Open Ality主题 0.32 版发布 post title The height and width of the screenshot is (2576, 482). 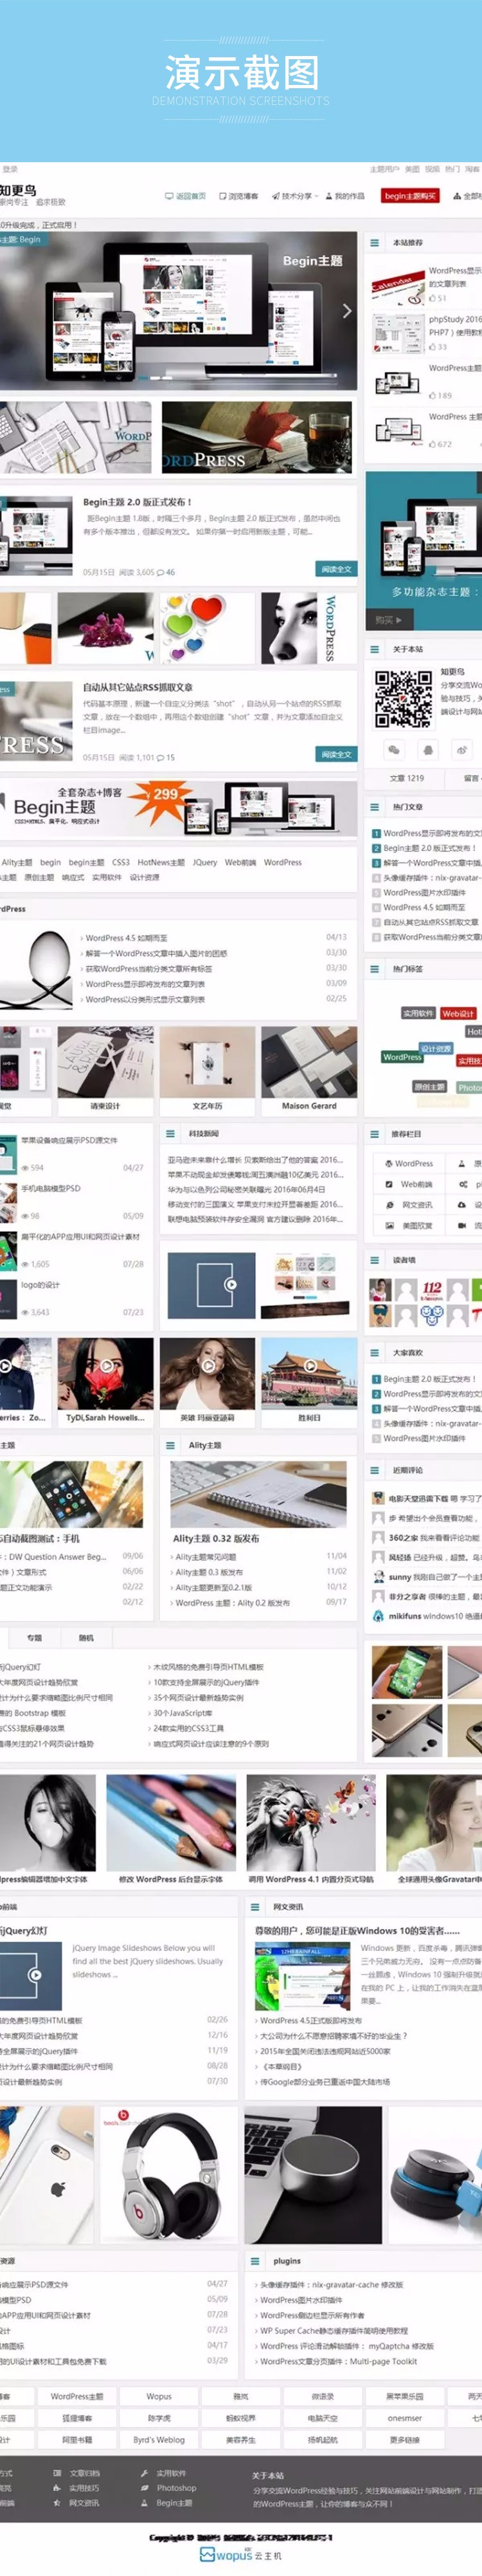[x=215, y=1538]
